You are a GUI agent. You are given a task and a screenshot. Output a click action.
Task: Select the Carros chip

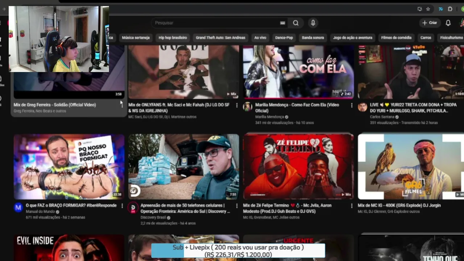426,38
